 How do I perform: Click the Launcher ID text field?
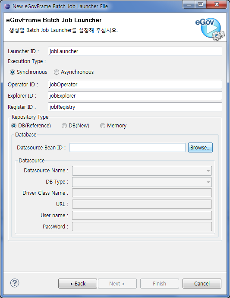pos(135,51)
